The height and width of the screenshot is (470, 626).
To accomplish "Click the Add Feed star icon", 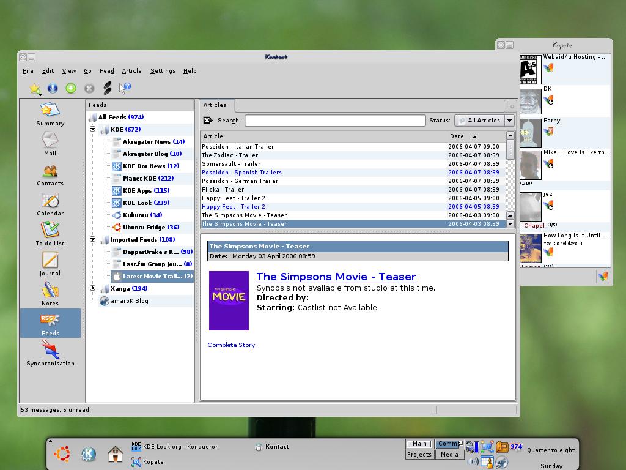I will point(35,88).
